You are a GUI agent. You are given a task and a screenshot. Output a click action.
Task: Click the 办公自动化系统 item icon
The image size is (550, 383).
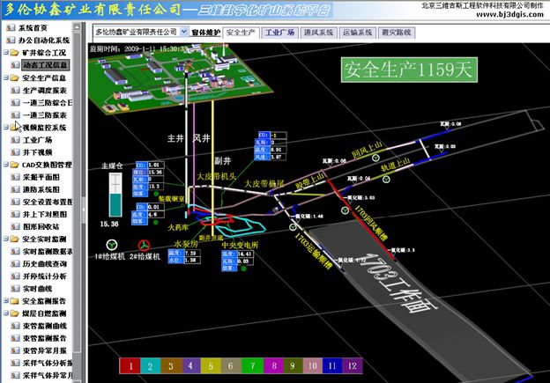(11, 41)
